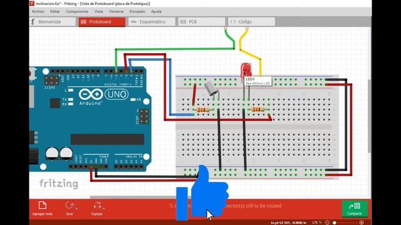
Task: Select the Arduino UNO board
Action: (x=90, y=119)
